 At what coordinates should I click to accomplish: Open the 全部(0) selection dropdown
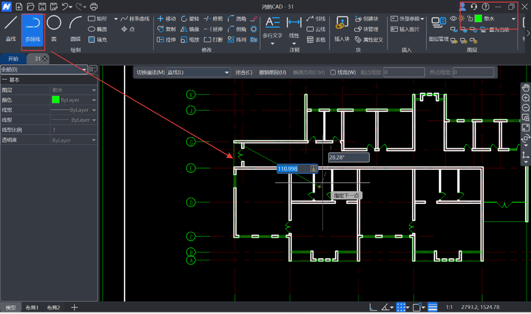(44, 69)
